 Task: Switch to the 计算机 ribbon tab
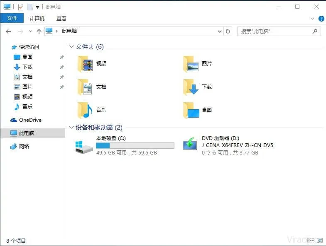37,18
